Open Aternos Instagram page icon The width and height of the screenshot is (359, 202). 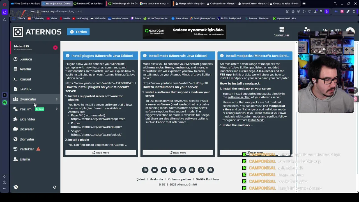click(x=145, y=170)
